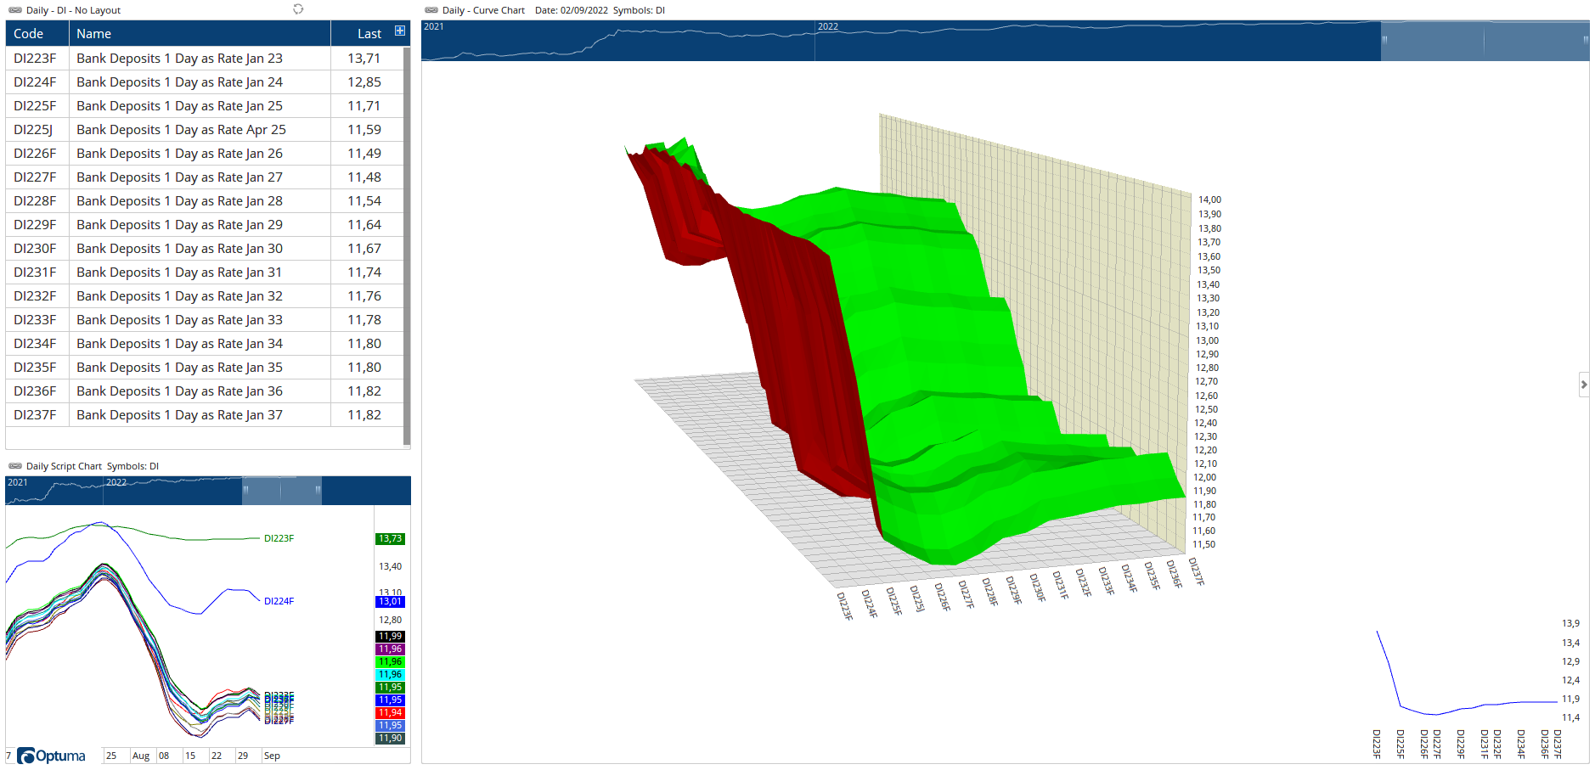Expand the side panel with the right-edge arrow
Screen dimensions: 1595x770
point(1583,385)
